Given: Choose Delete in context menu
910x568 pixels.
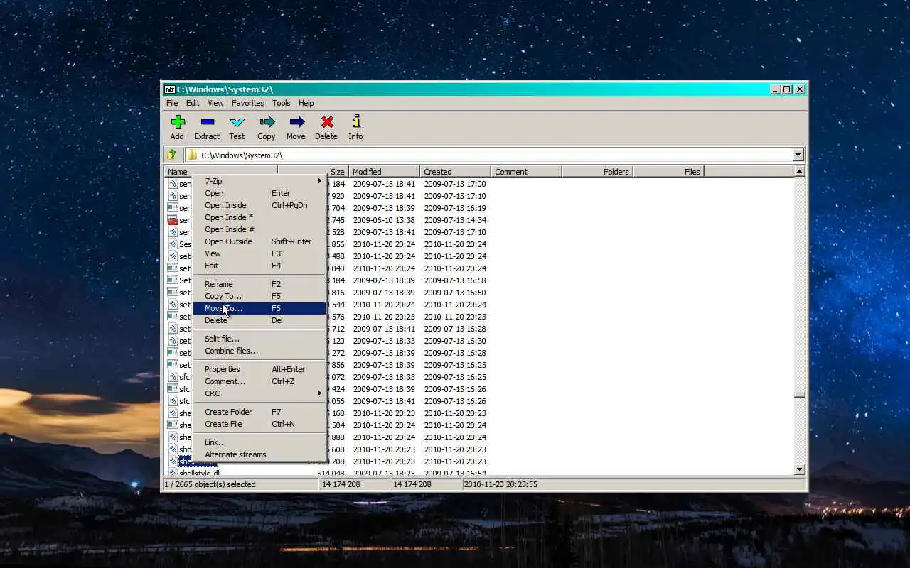Looking at the screenshot, I should point(259,320).
